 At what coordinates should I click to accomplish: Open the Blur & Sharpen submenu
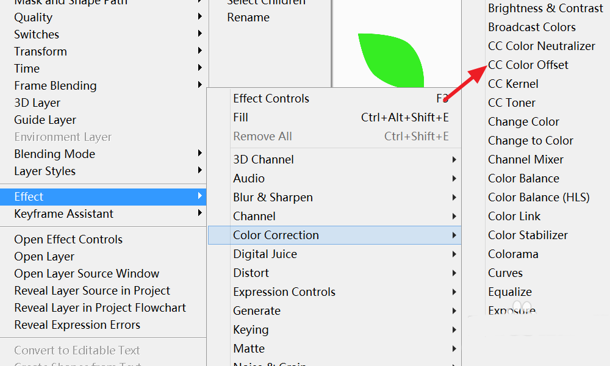(273, 197)
